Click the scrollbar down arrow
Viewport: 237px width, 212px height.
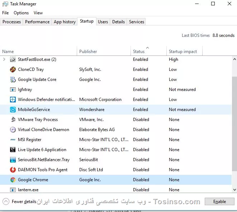pos(234,190)
